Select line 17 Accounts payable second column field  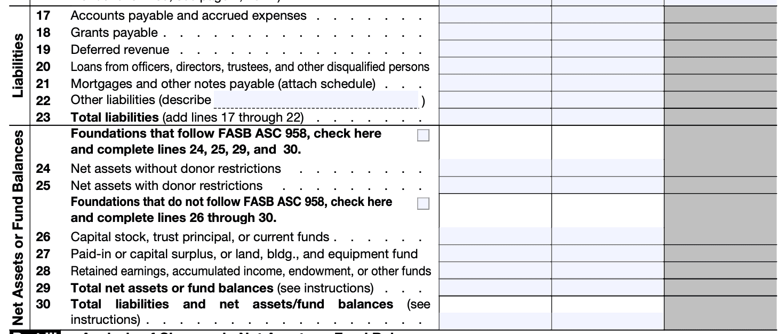608,15
